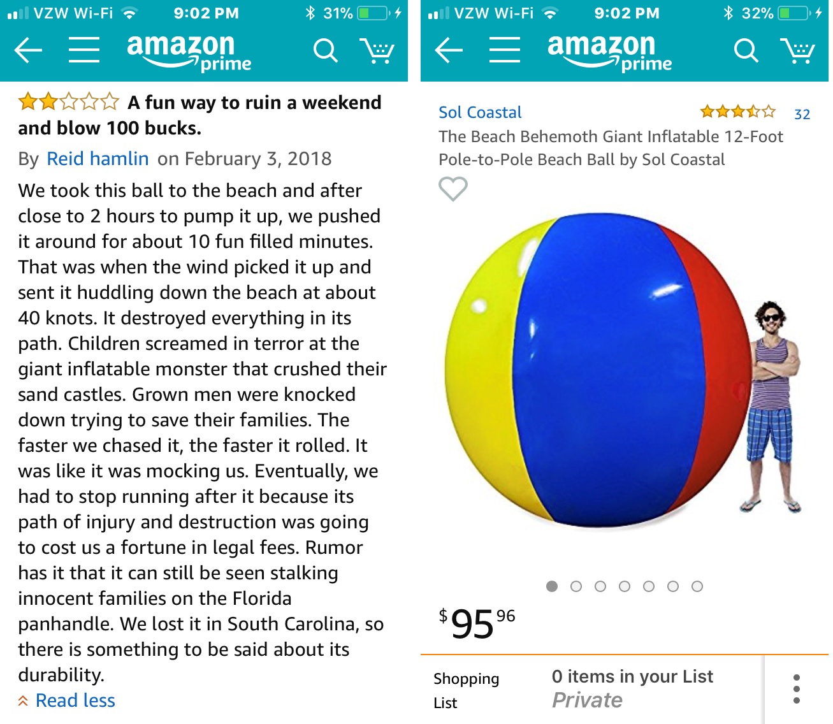Tap the Amazon Prime logo in left screen

189,51
